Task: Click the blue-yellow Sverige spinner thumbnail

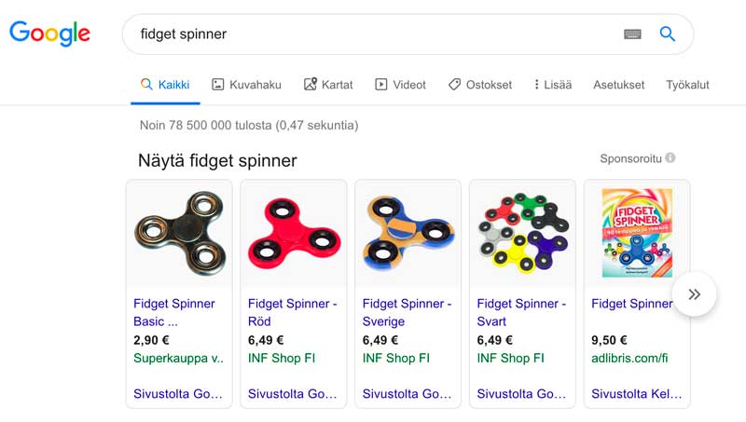Action: point(408,233)
